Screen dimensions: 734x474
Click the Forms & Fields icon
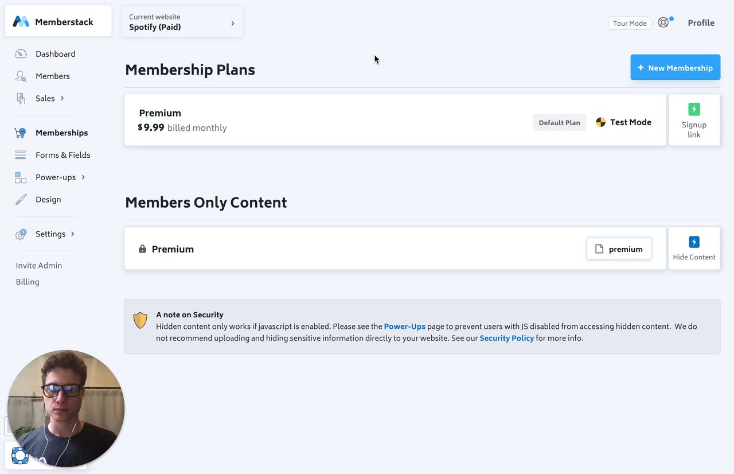(x=21, y=155)
